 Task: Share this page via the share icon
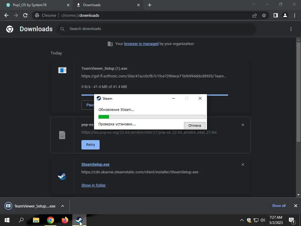[x=255, y=15]
